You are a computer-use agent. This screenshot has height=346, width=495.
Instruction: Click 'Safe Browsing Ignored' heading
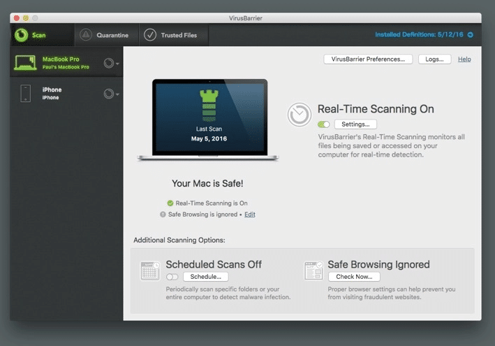(378, 264)
